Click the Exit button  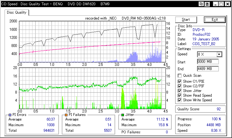click(215, 20)
